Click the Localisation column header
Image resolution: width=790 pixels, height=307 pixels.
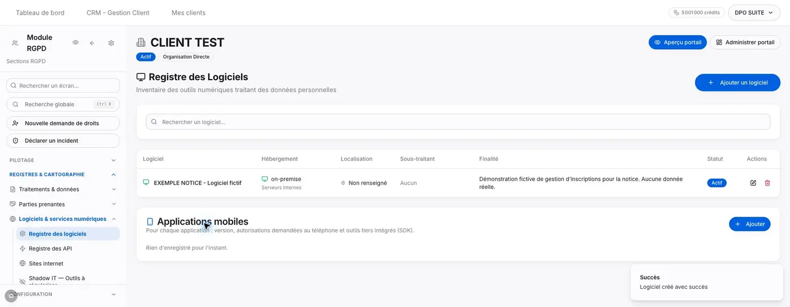[357, 159]
